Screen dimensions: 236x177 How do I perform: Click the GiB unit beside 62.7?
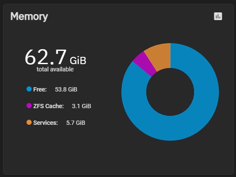pyautogui.click(x=78, y=61)
